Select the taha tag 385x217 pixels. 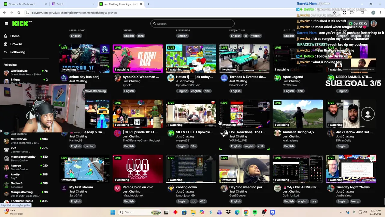tap(141, 36)
